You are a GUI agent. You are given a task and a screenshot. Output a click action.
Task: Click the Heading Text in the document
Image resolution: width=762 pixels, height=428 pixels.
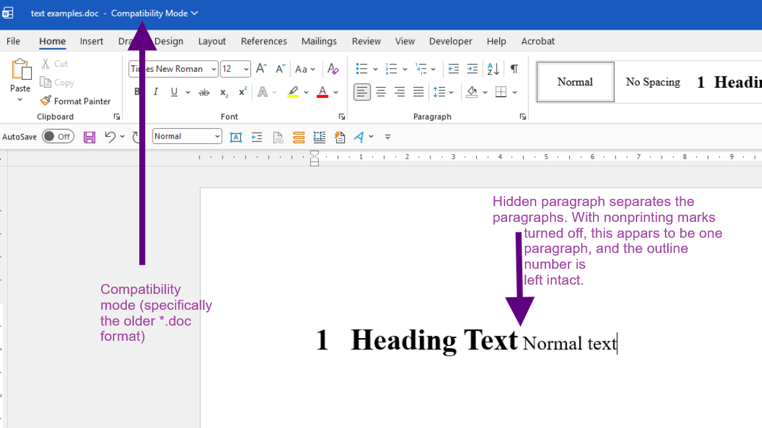tap(434, 340)
